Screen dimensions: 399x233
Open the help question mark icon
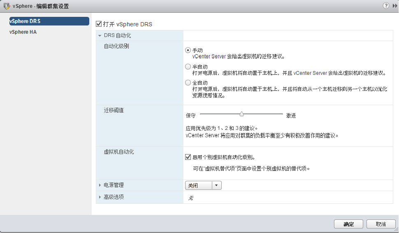(386, 6)
